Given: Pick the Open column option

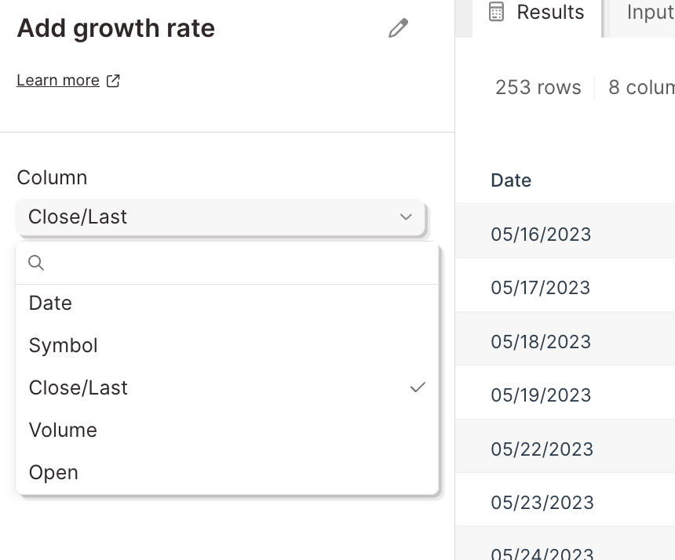Looking at the screenshot, I should tap(227, 472).
